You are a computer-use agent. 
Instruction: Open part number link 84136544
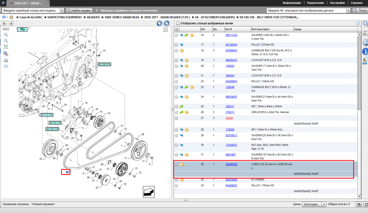231,45
